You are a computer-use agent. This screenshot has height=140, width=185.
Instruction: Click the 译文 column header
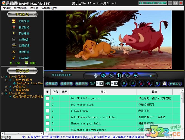coord(155,92)
